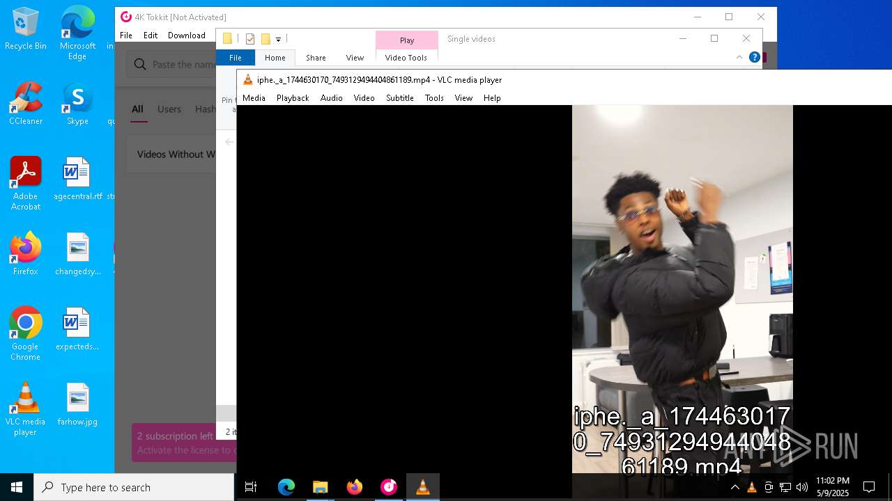Open the Action Center notifications icon
Screen dimensions: 892x501
click(869, 487)
